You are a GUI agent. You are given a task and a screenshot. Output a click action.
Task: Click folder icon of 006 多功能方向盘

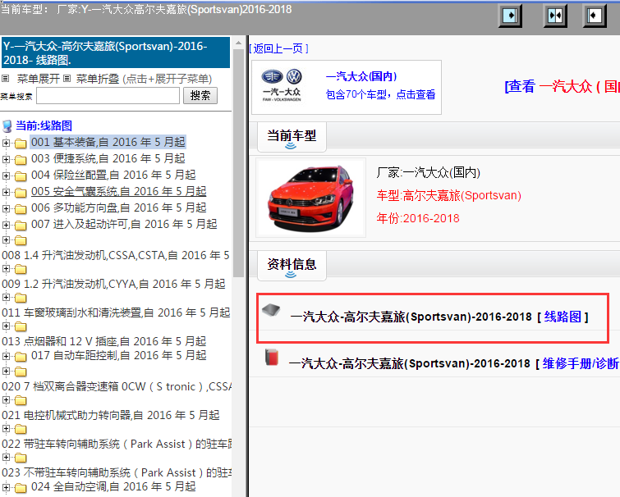tap(21, 209)
